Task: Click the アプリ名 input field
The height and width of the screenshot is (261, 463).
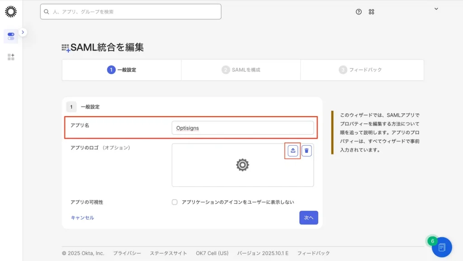Action: point(243,128)
